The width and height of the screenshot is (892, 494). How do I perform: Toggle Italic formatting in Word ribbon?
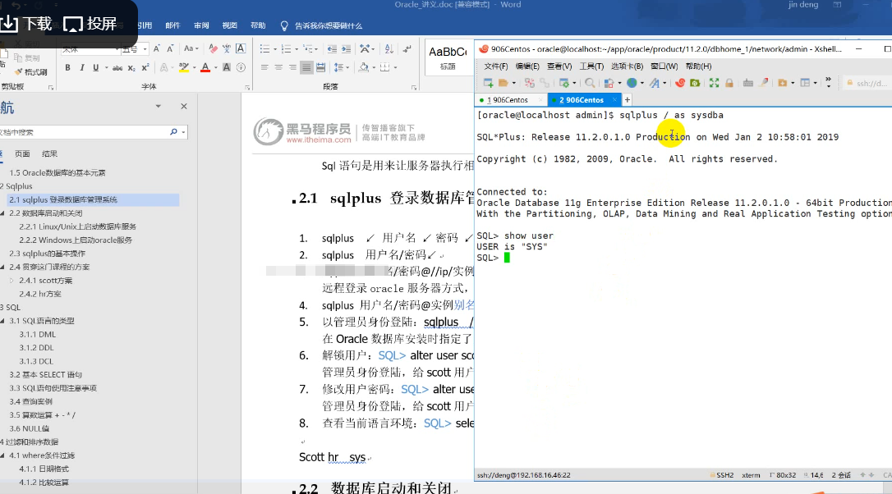click(82, 67)
